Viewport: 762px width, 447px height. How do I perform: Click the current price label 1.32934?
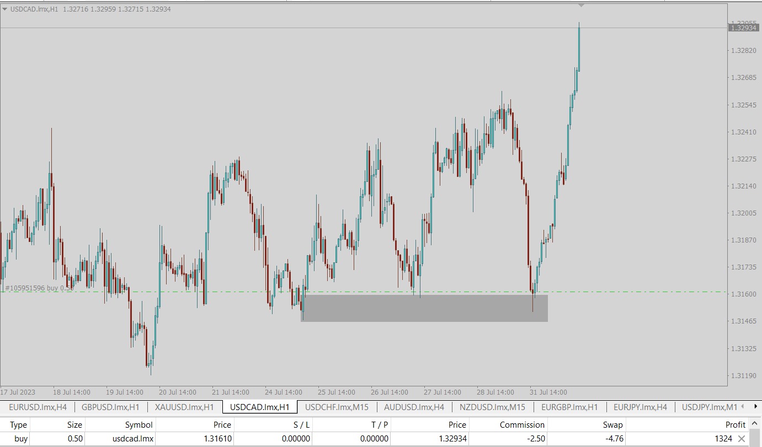click(x=743, y=28)
